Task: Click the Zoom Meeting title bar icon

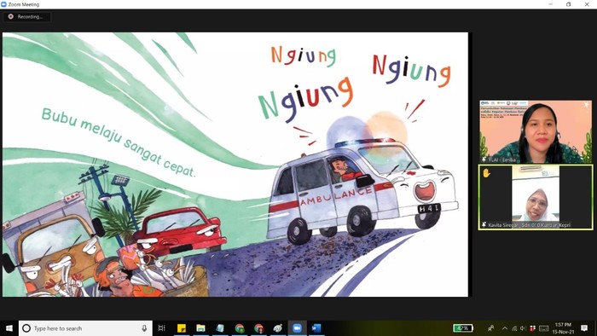Action: click(3, 4)
